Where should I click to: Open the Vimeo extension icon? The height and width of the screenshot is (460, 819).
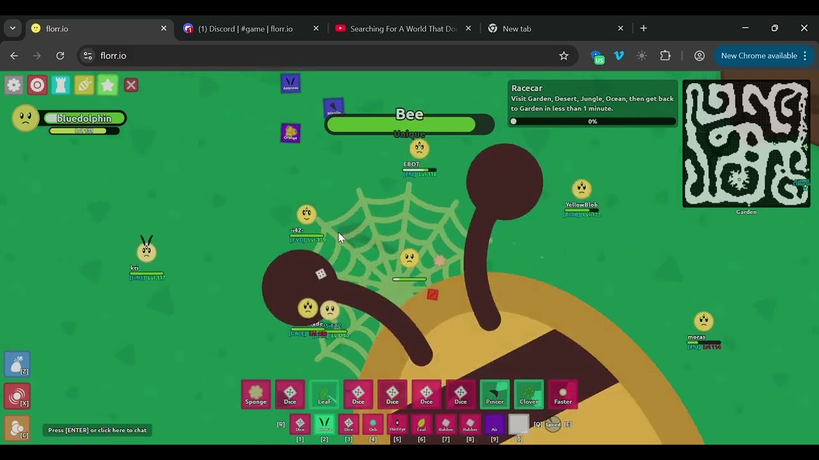coord(619,56)
